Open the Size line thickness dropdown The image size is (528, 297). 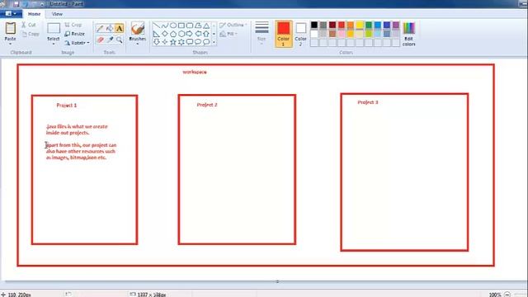click(x=262, y=33)
